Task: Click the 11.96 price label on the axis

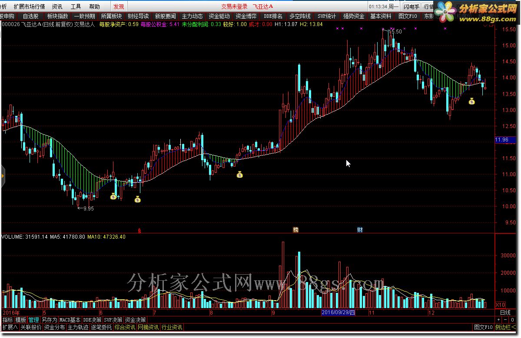Action: click(x=505, y=140)
